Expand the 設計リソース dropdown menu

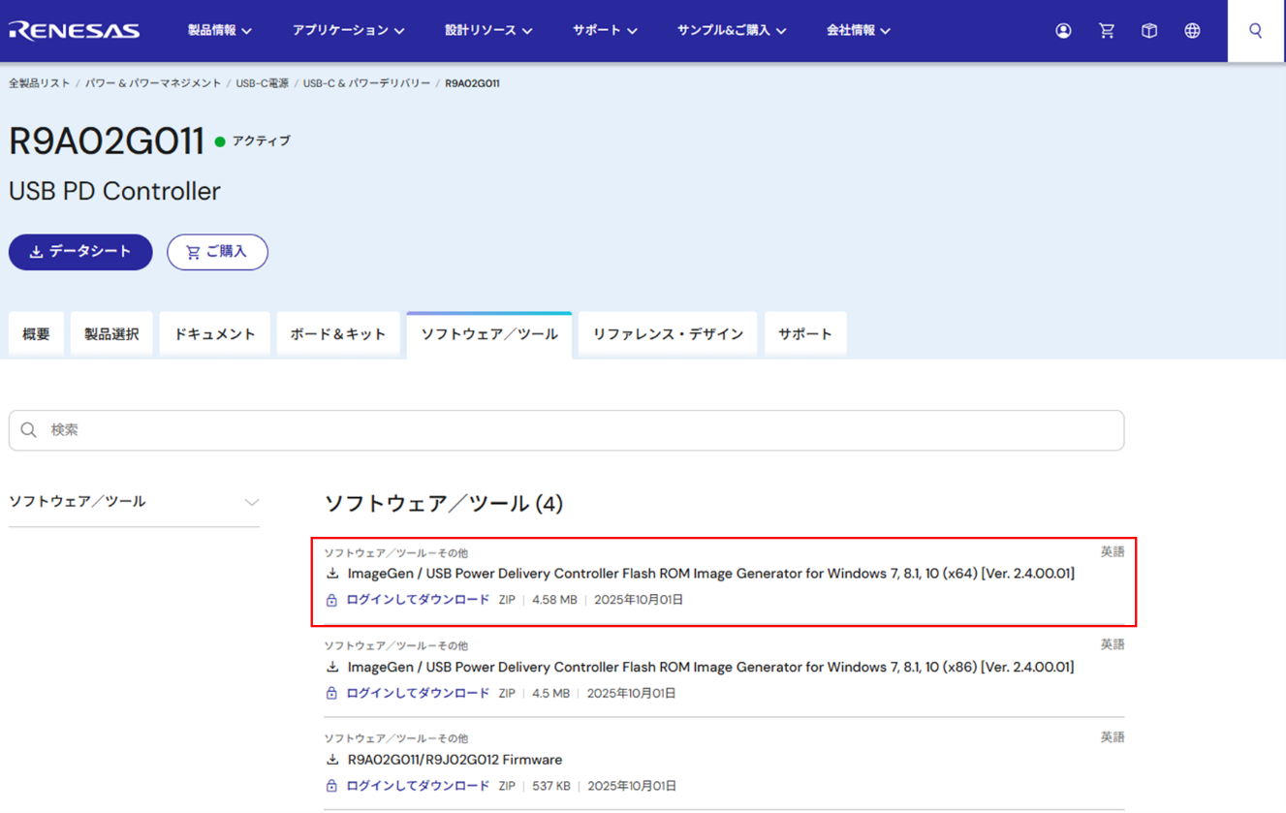[488, 31]
